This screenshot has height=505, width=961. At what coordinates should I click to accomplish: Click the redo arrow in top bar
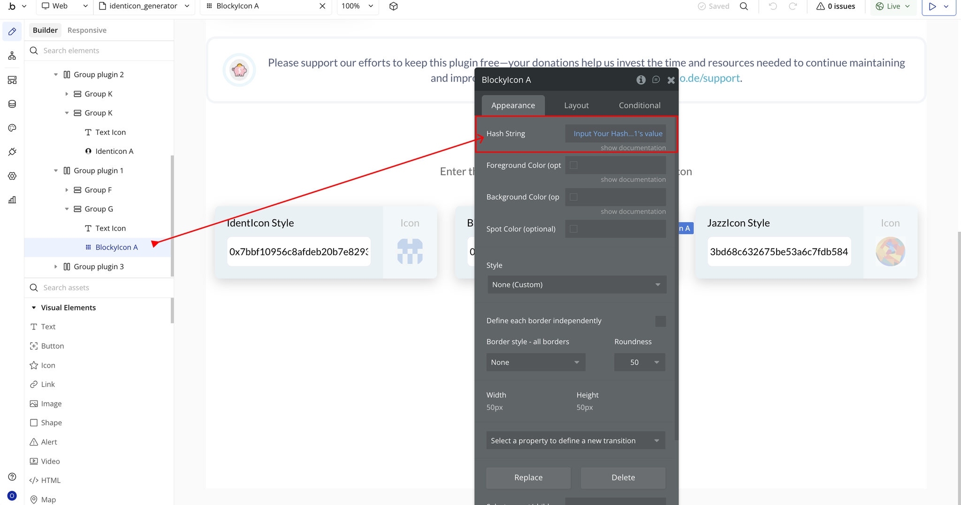coord(793,6)
